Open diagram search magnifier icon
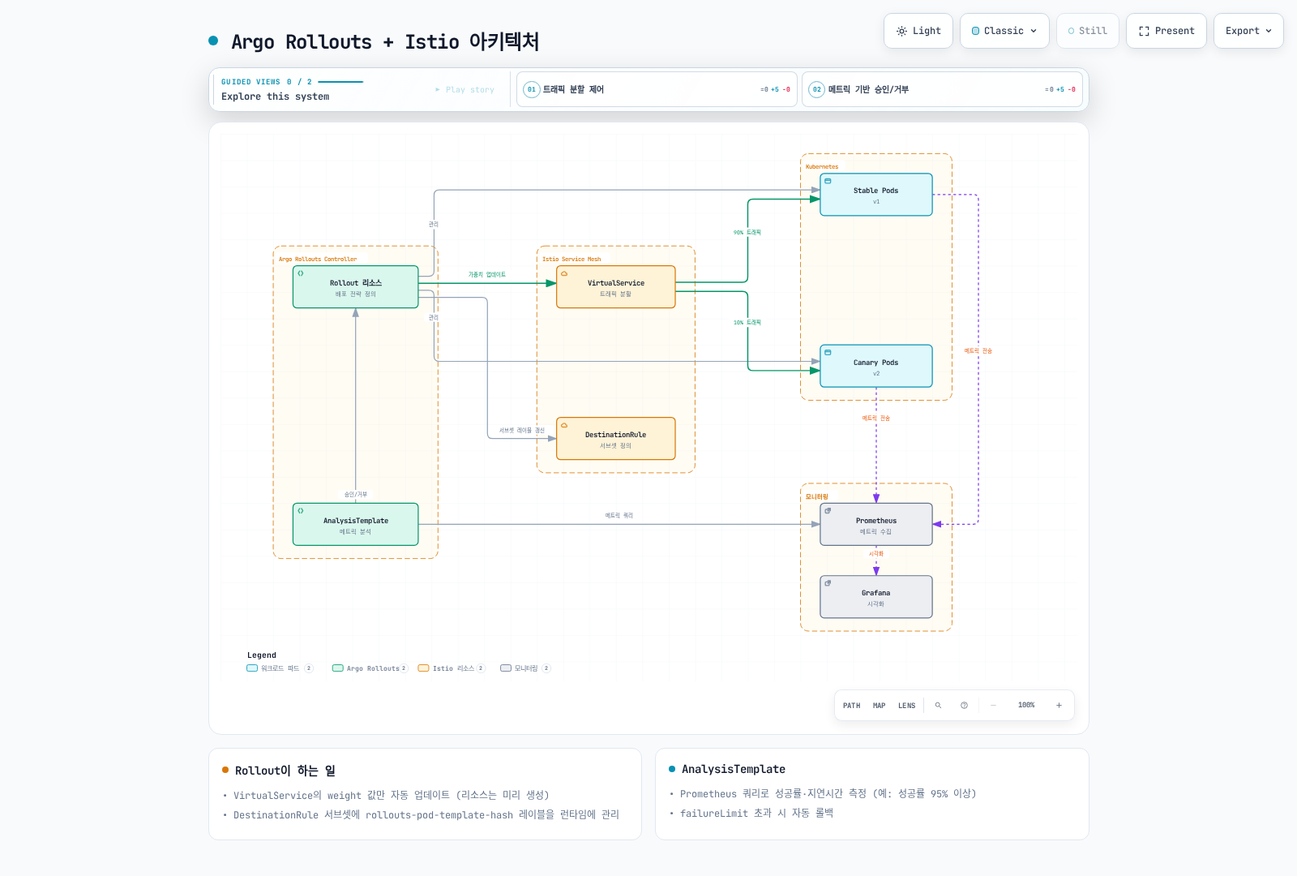 [x=938, y=706]
